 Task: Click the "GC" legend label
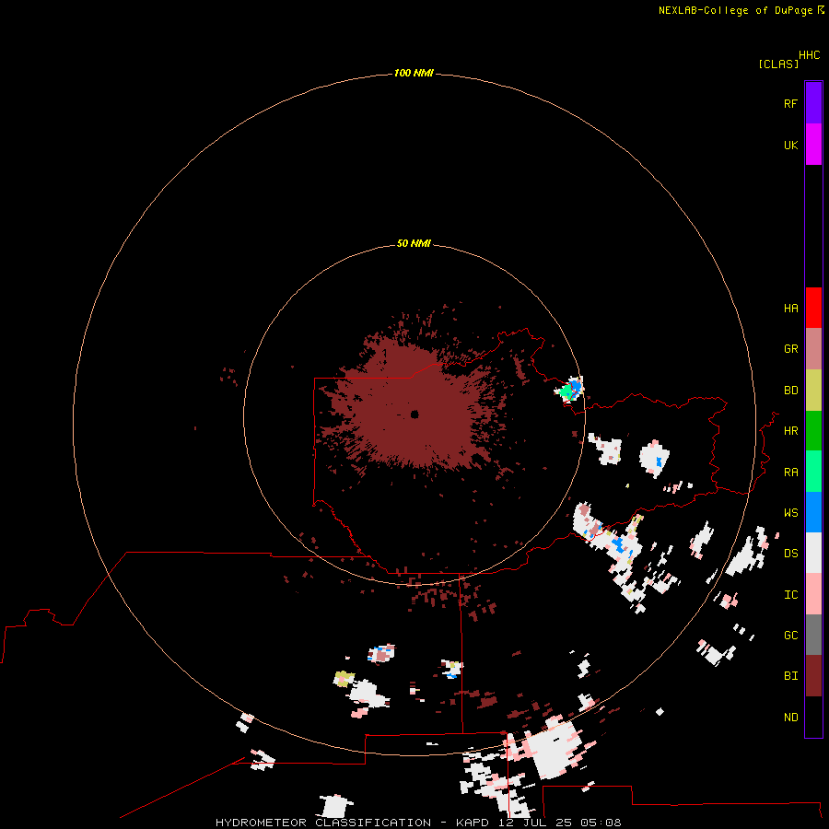(790, 636)
